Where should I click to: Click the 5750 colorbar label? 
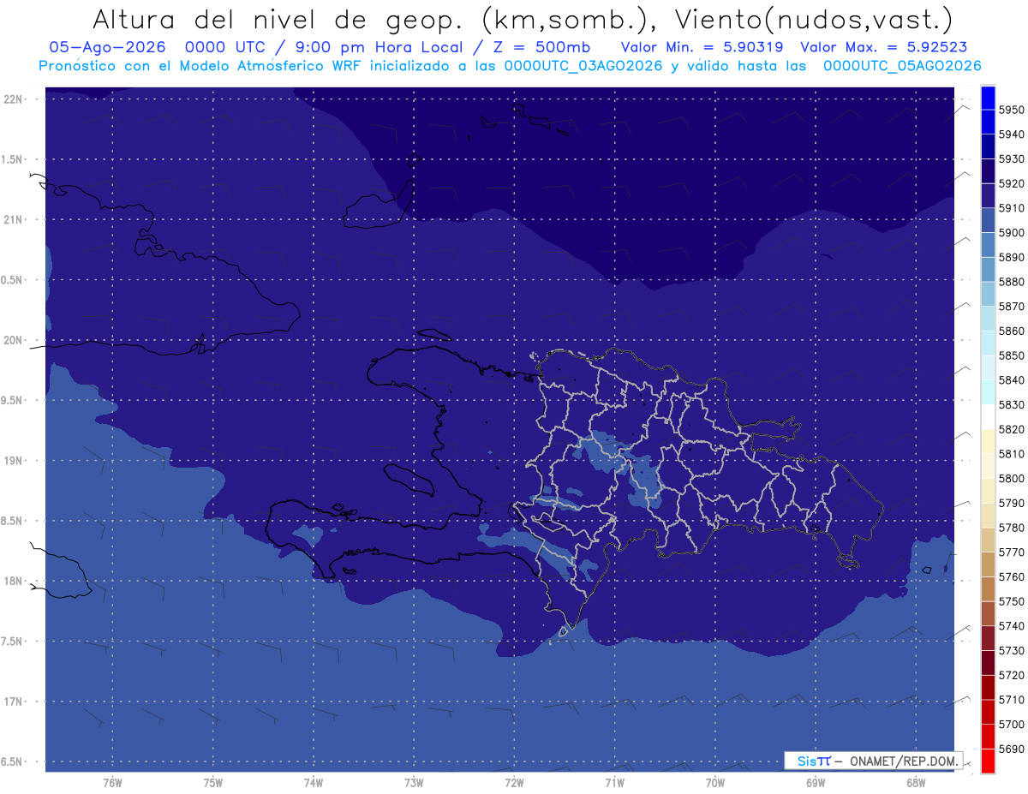point(1012,602)
